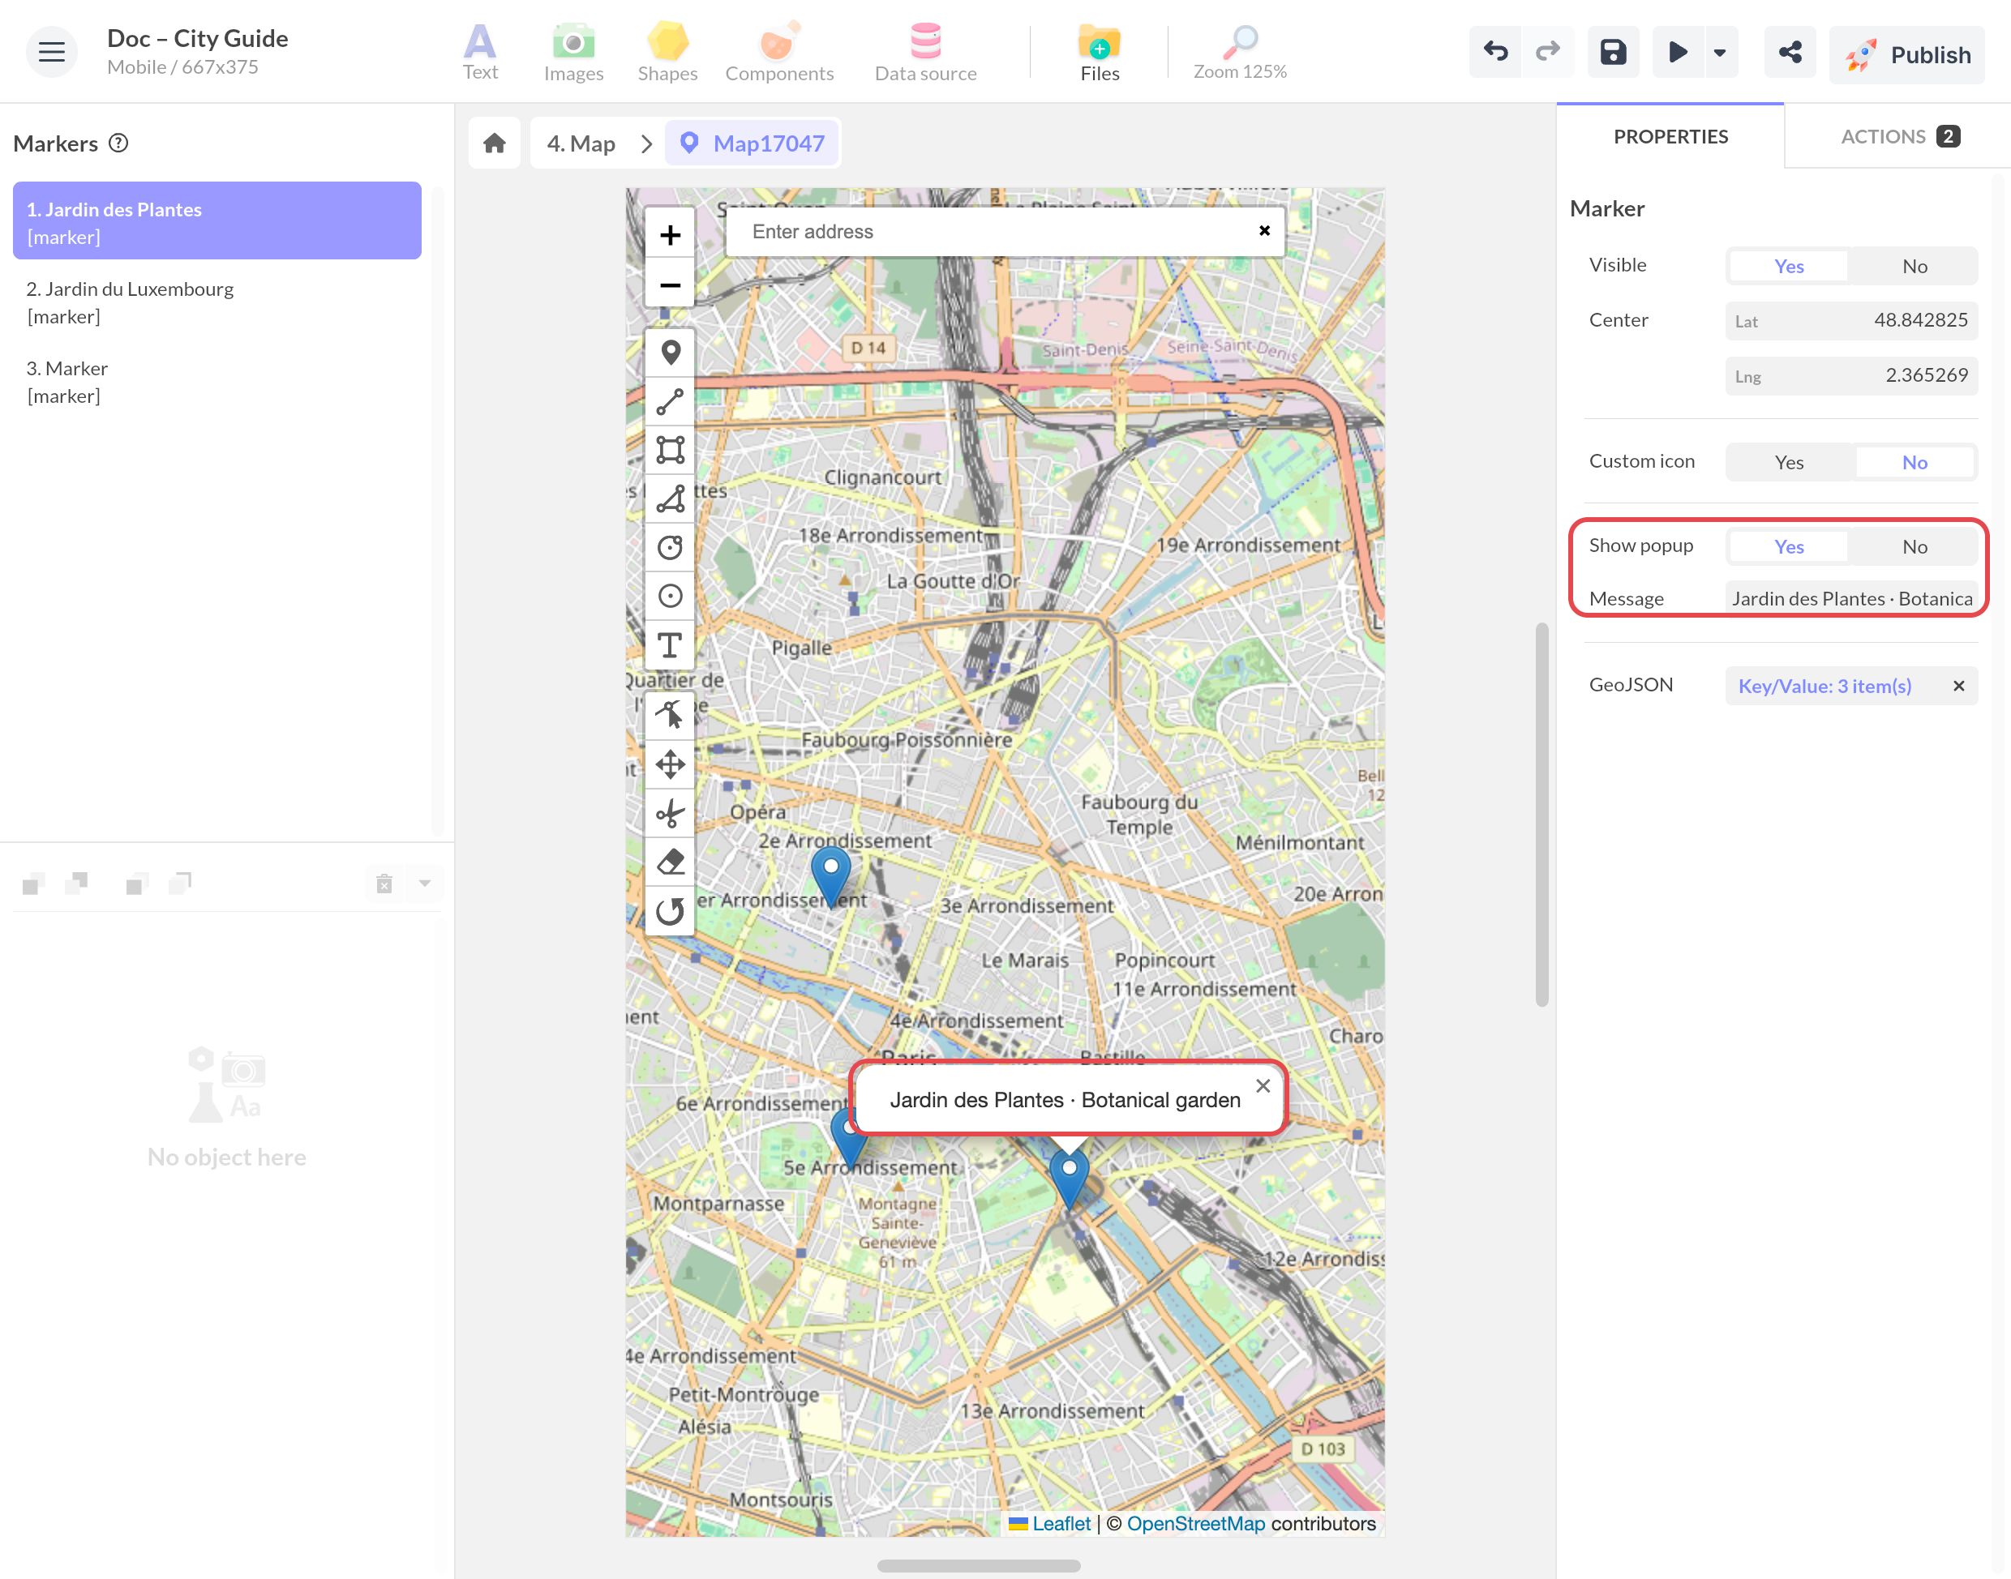The width and height of the screenshot is (2011, 1579).
Task: Open the OpenStreetMap link
Action: [x=1194, y=1524]
